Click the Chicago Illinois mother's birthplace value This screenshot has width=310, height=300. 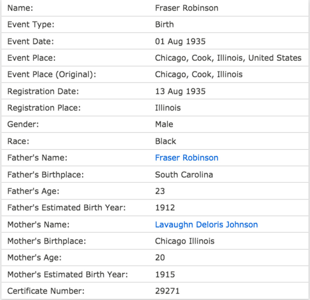click(x=185, y=241)
